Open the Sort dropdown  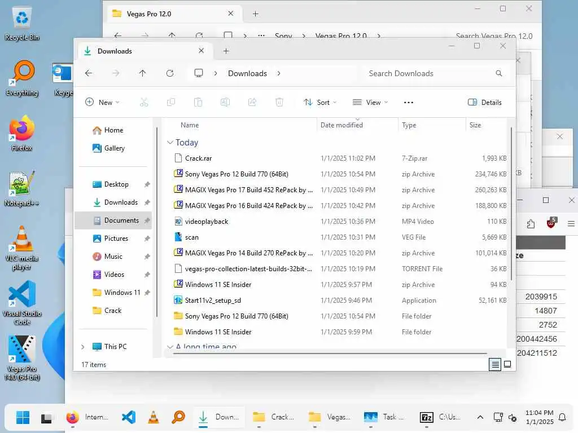click(x=319, y=103)
